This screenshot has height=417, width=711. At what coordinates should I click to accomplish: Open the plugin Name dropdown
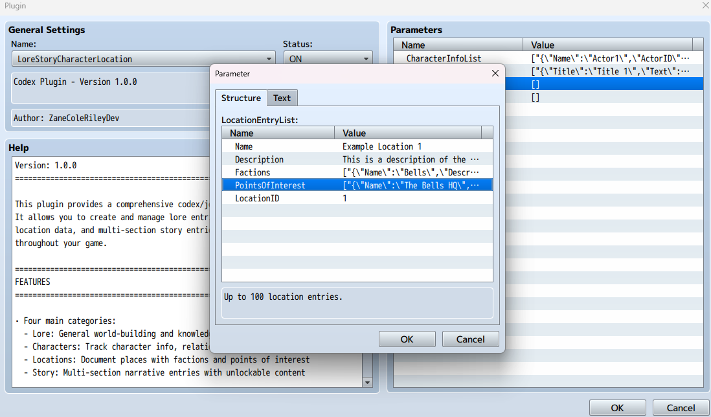[143, 59]
